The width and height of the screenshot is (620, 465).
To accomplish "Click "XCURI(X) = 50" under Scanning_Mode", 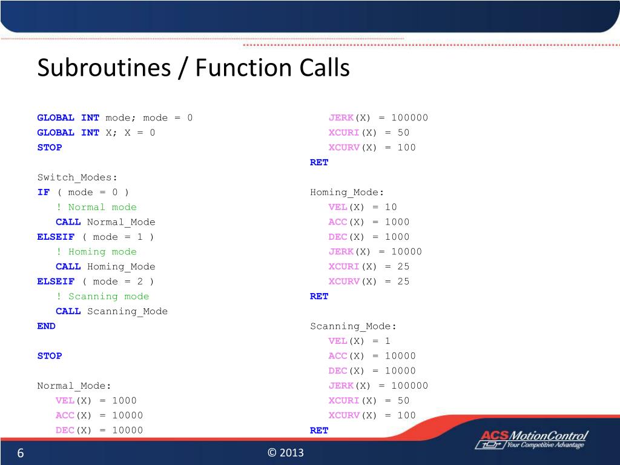I will coord(369,401).
